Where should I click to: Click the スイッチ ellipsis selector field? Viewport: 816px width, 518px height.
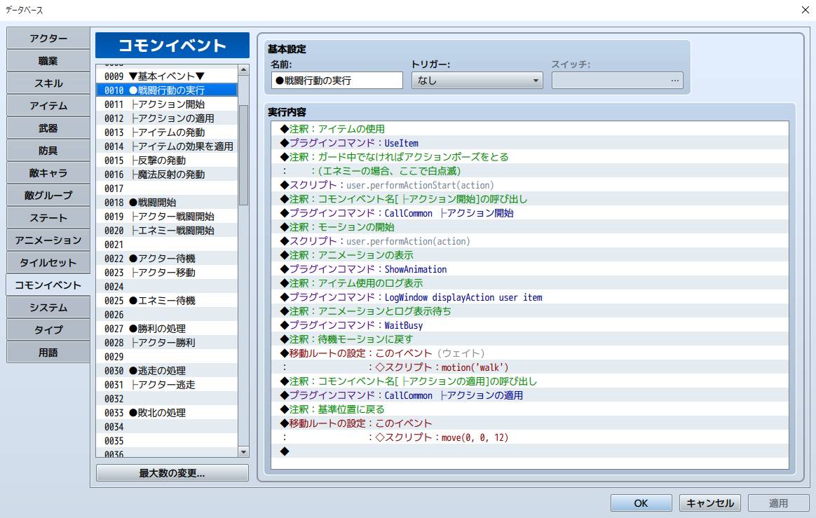pyautogui.click(x=617, y=80)
